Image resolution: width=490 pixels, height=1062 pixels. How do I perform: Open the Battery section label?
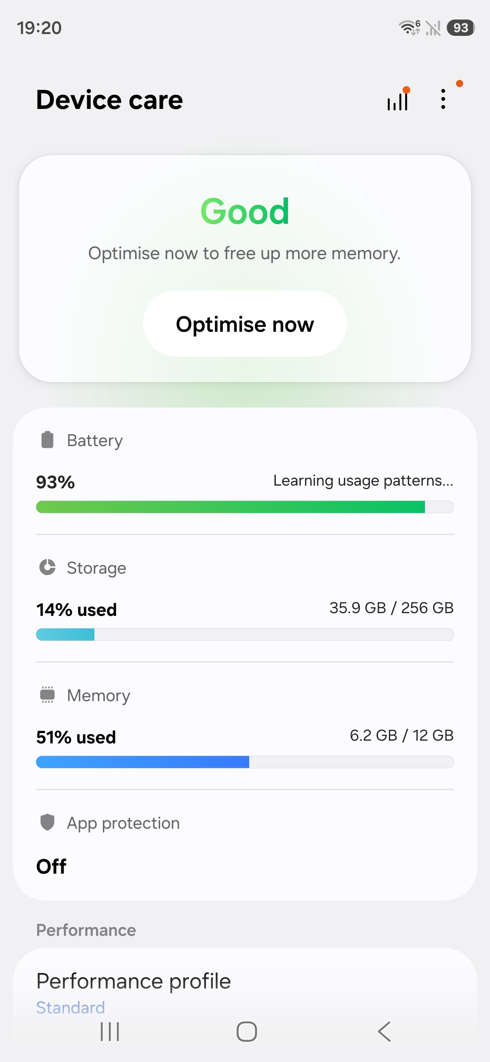point(95,441)
